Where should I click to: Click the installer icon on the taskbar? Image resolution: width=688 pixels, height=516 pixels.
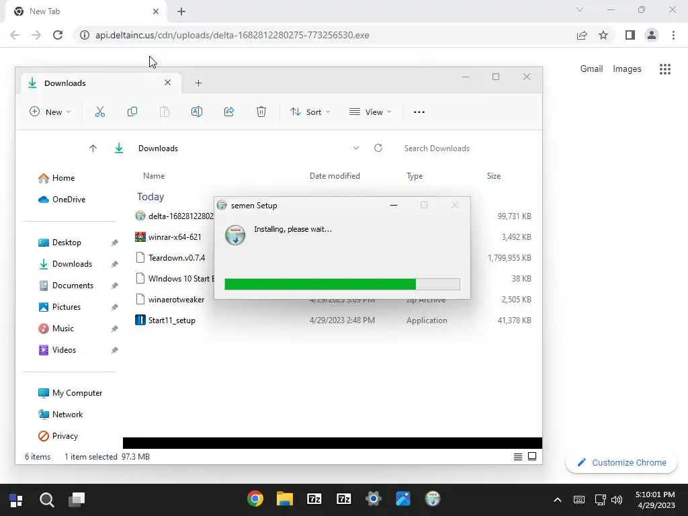pos(433,499)
